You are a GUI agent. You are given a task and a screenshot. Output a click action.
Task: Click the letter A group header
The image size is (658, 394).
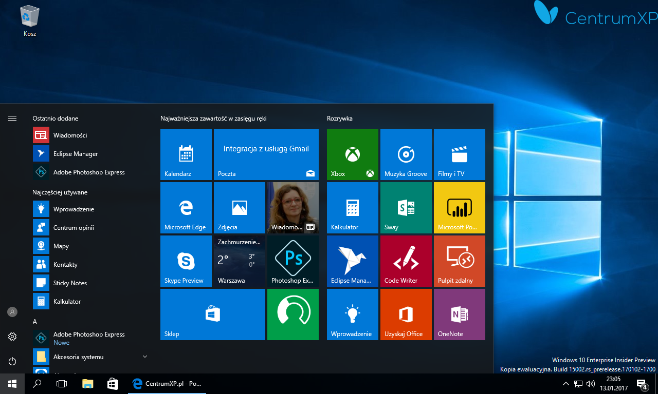click(x=35, y=322)
